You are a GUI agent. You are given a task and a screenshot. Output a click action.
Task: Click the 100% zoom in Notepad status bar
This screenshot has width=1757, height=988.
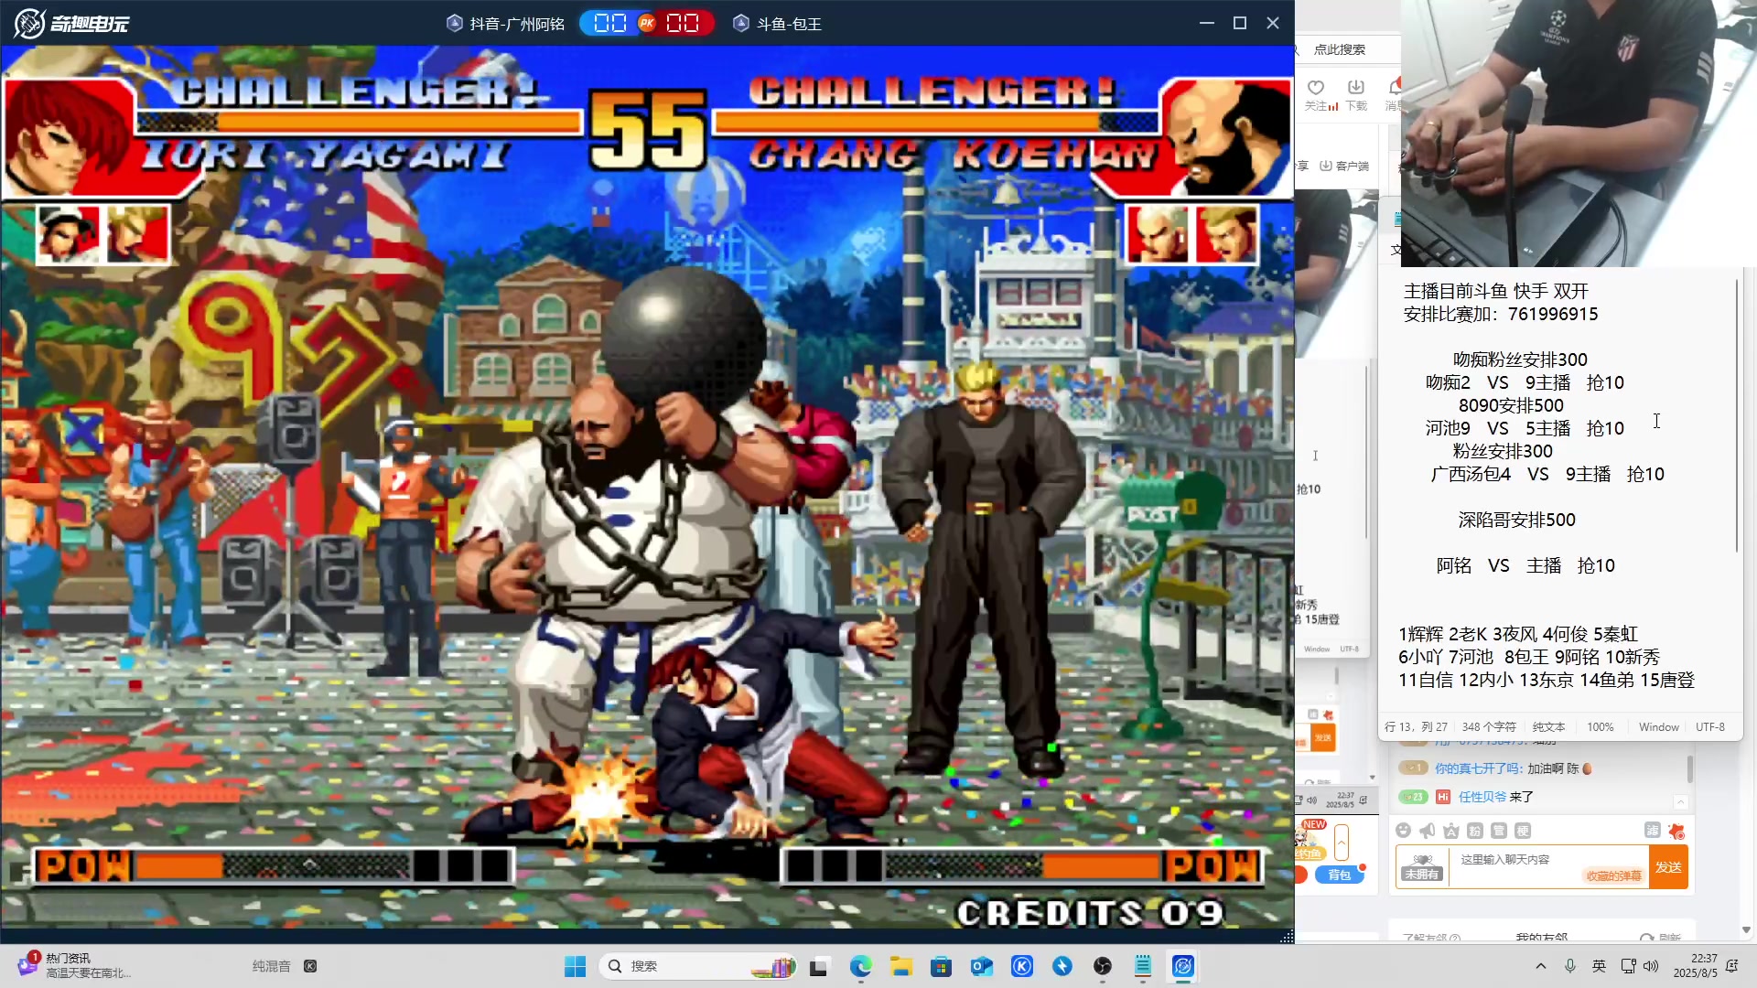coord(1601,727)
